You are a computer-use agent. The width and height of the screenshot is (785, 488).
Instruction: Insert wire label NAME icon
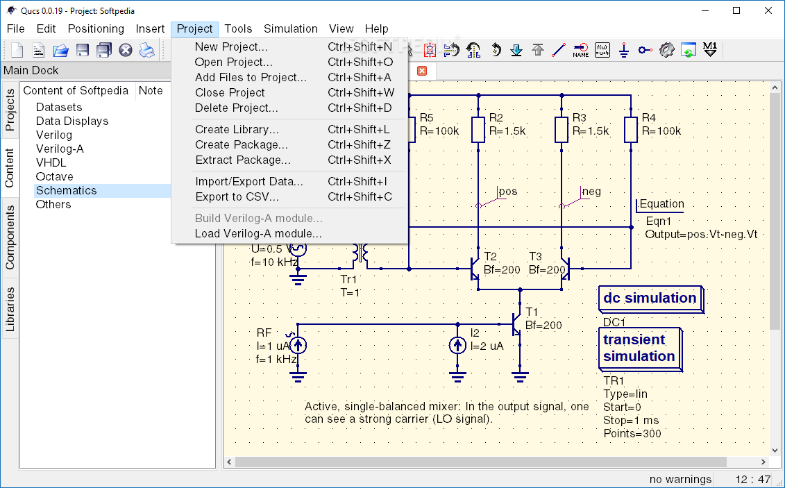581,50
